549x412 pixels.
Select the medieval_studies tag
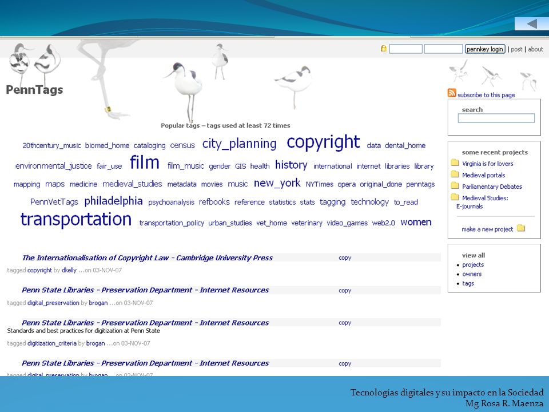(132, 184)
